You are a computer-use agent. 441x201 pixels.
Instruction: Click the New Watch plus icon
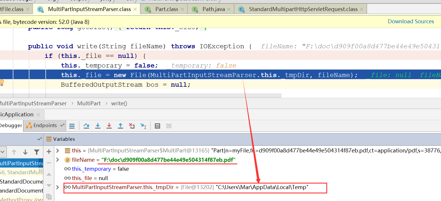coord(49,152)
